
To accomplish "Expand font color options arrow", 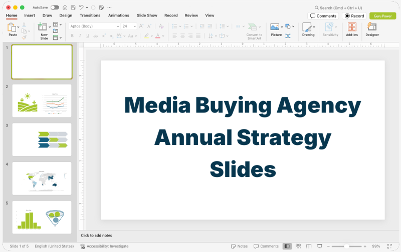I will [x=163, y=36].
